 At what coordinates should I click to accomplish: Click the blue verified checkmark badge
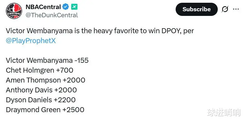click(66, 7)
